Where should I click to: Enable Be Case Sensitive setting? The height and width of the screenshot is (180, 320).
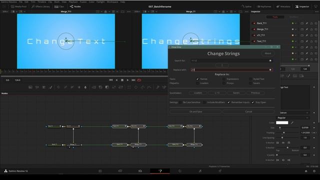[180, 102]
